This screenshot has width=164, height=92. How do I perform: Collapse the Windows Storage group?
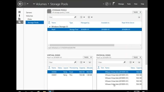(50, 27)
